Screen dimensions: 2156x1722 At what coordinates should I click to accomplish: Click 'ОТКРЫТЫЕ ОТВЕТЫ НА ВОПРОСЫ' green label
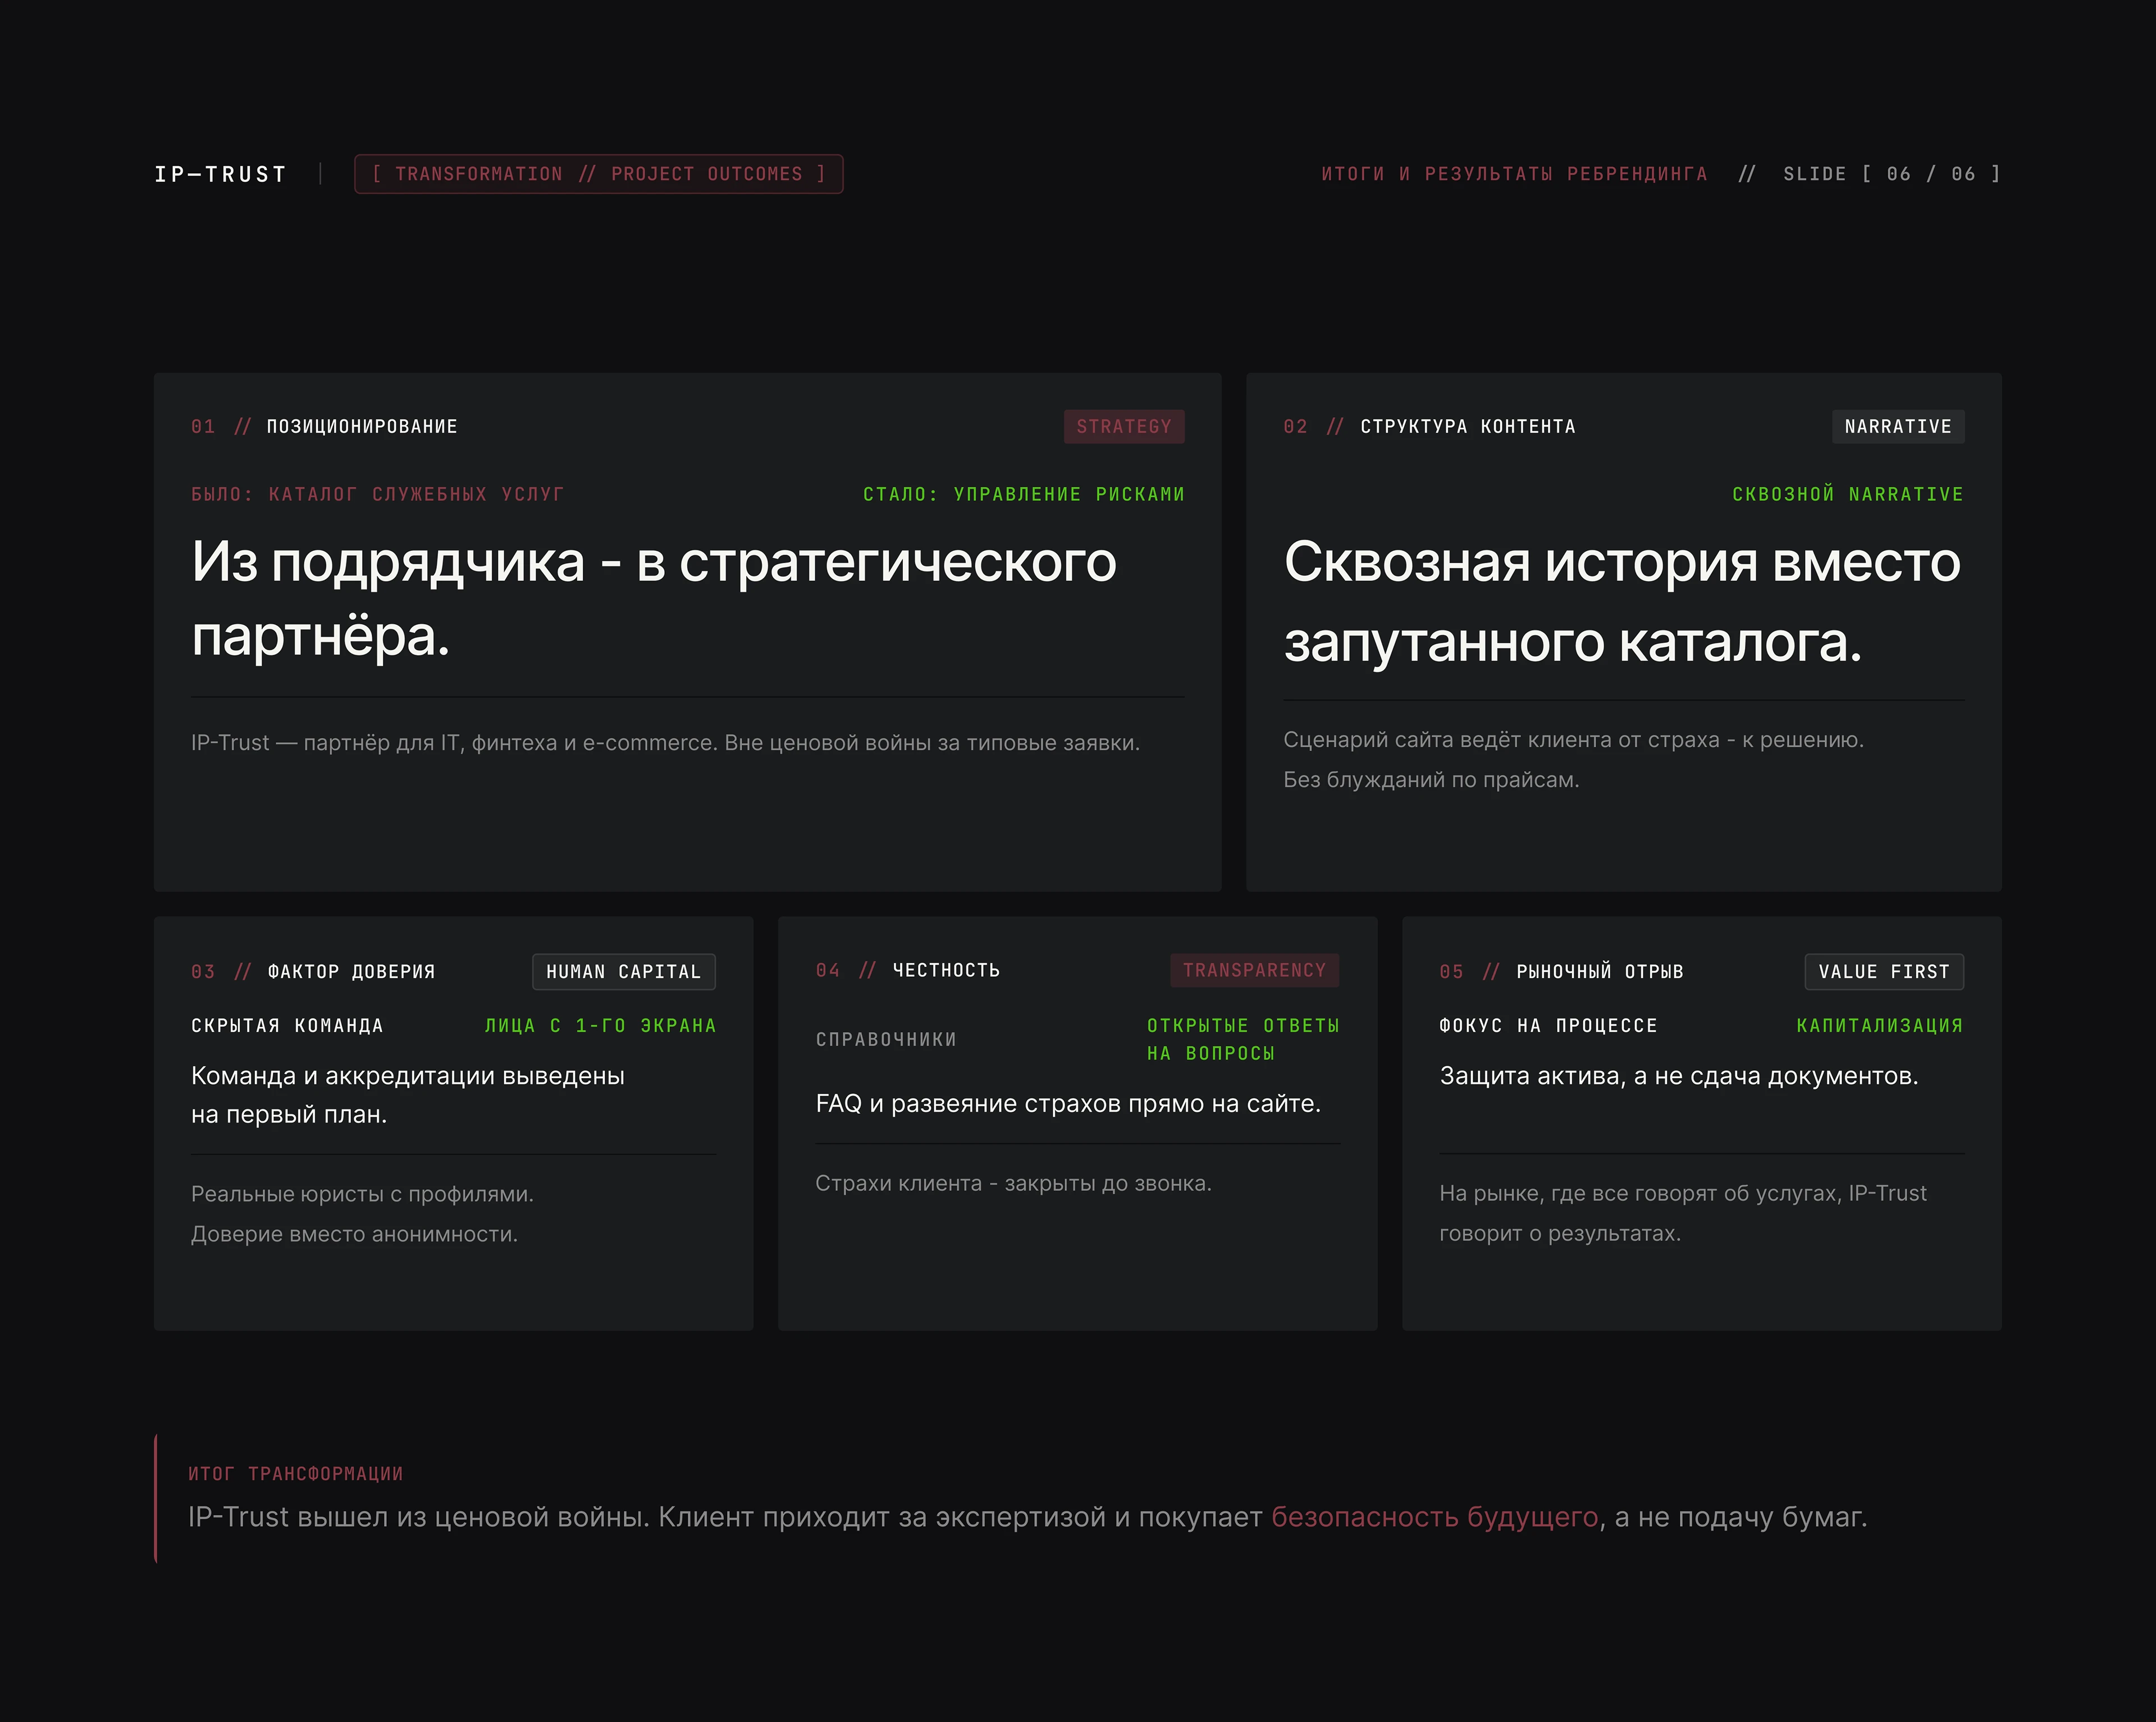1243,1040
